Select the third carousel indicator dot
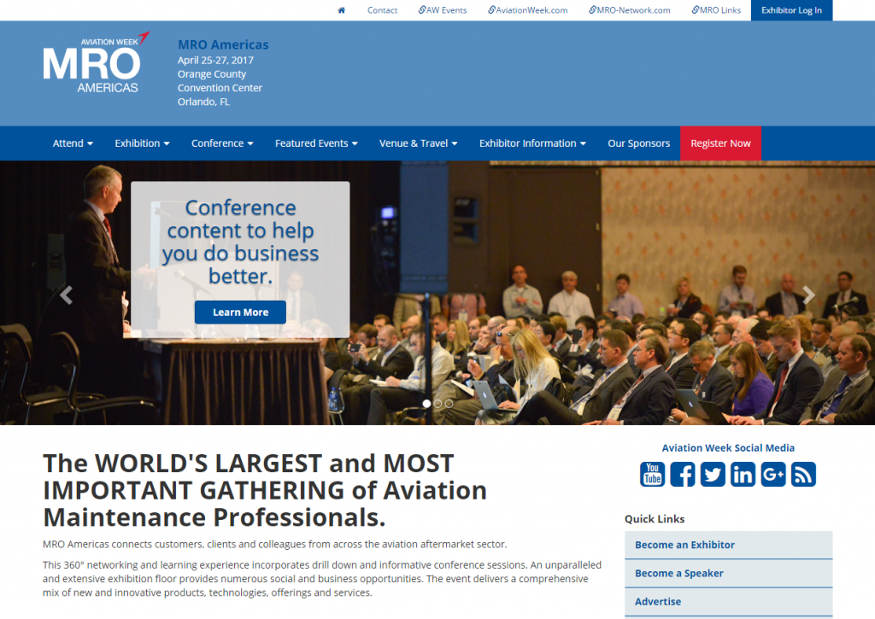 click(x=449, y=403)
